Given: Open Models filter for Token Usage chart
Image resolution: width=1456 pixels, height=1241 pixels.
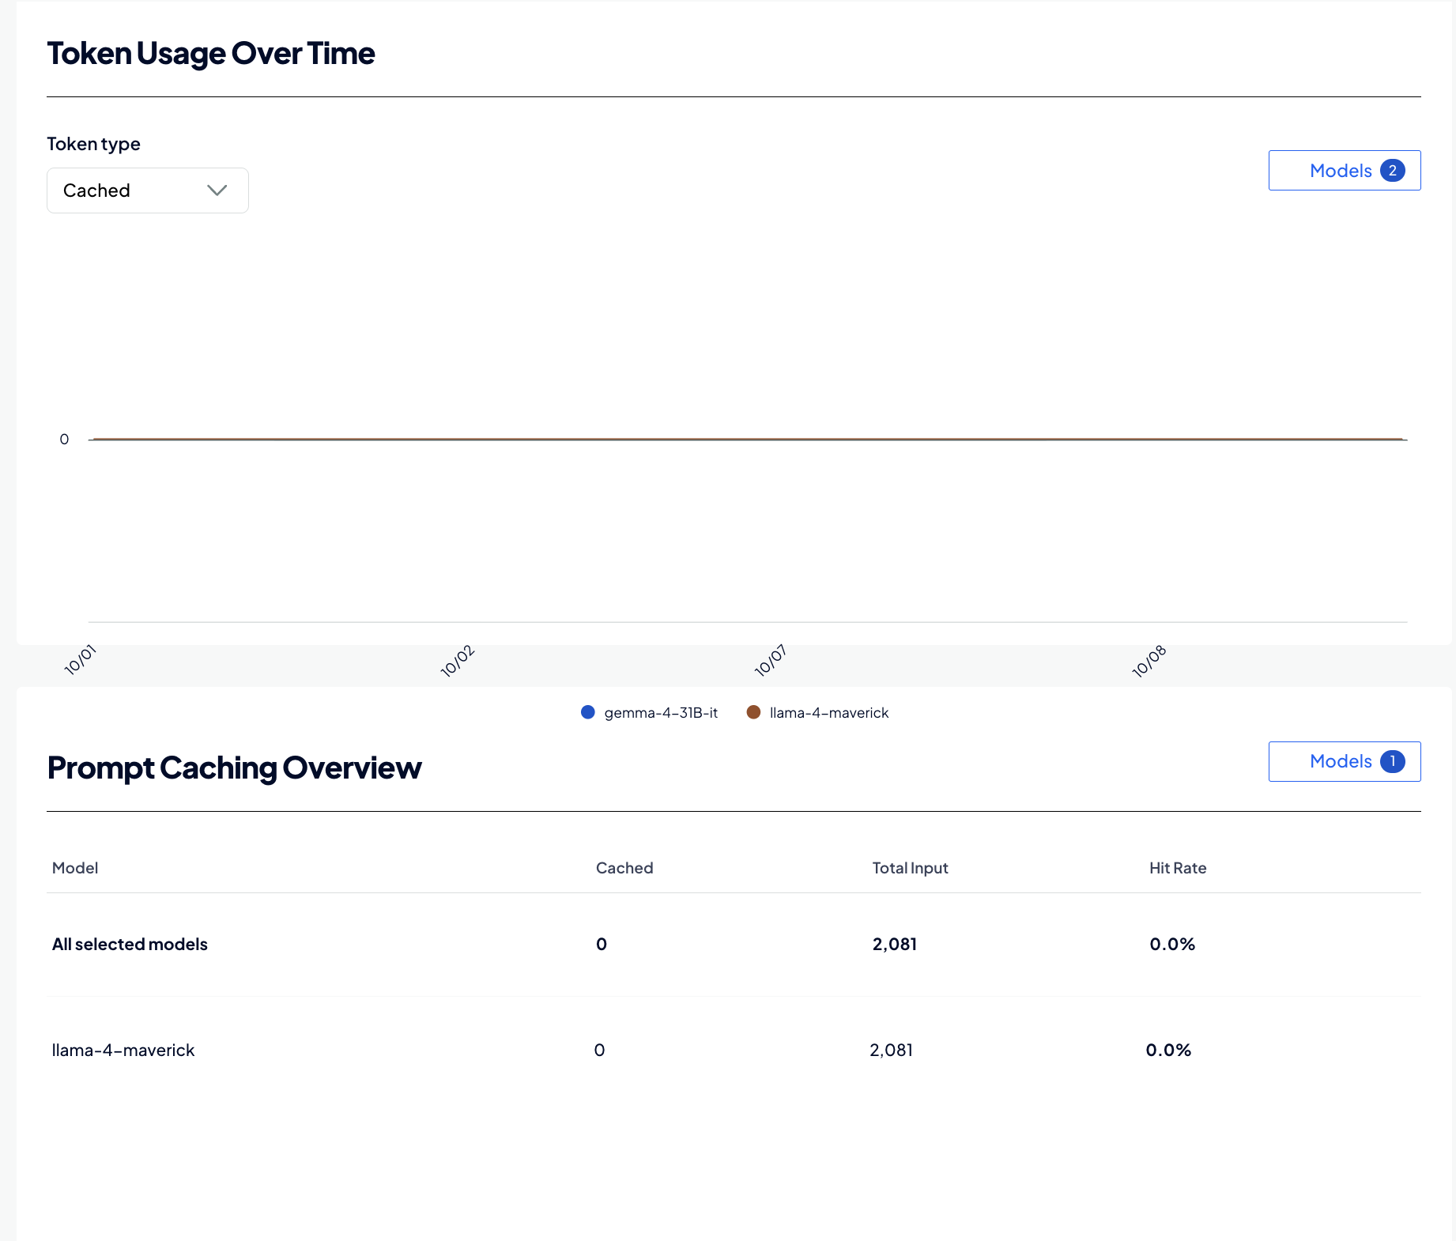Looking at the screenshot, I should coord(1345,171).
